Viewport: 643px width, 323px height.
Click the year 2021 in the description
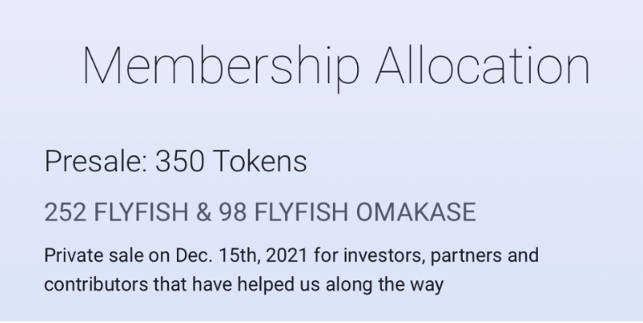click(x=286, y=255)
